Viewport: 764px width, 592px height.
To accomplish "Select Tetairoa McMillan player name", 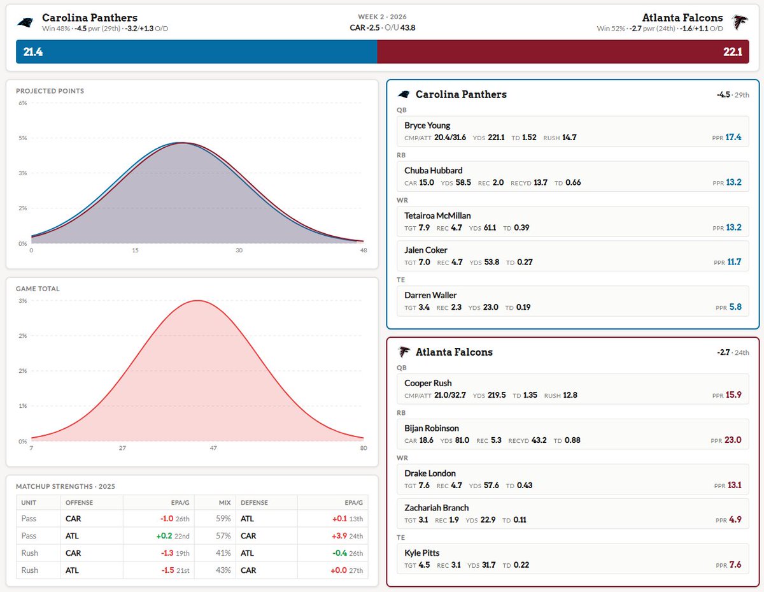I will point(437,215).
